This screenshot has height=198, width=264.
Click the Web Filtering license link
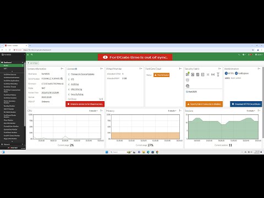click(76, 89)
